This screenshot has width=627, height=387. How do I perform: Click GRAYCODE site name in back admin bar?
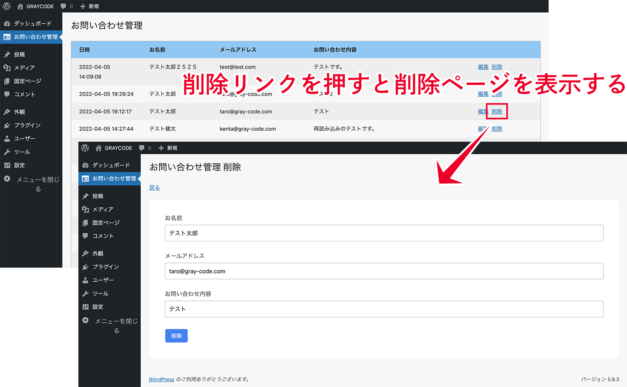(40, 6)
